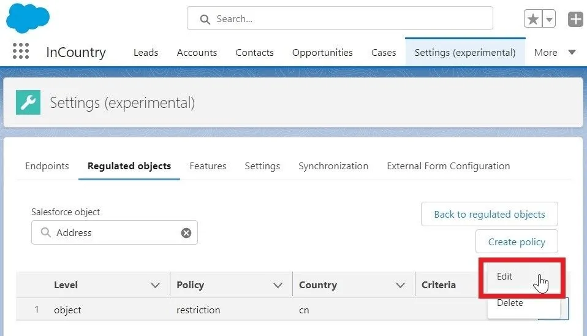Open the App Launcher grid icon

pyautogui.click(x=21, y=52)
